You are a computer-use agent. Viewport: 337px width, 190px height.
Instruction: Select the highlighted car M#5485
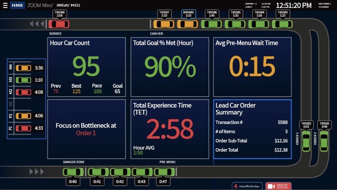188,24
